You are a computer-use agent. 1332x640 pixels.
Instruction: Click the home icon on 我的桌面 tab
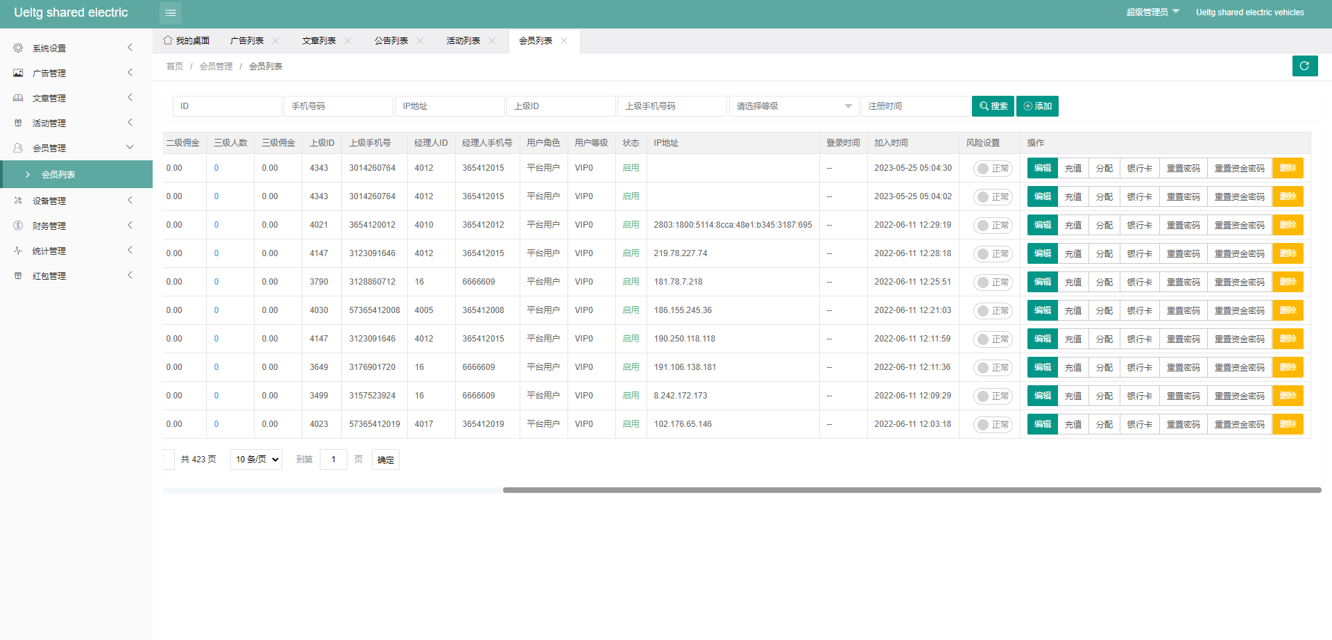(x=168, y=40)
